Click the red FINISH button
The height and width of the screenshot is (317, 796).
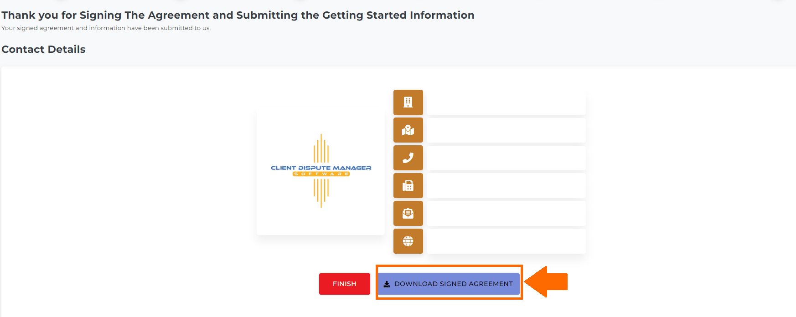(x=345, y=284)
